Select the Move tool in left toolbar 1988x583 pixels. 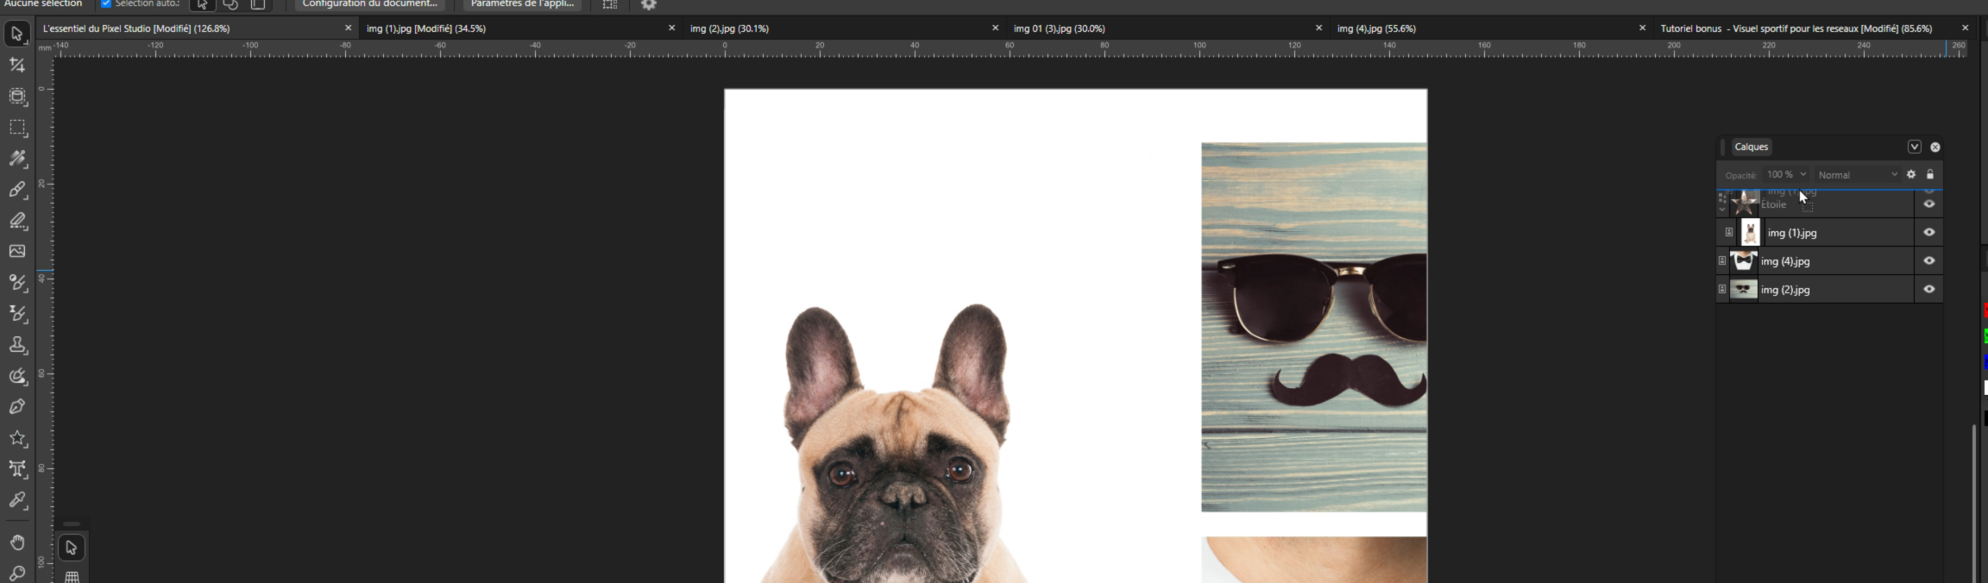tap(16, 34)
